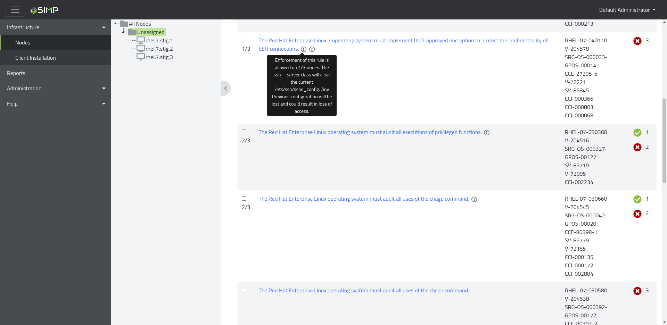Collapse the Infrastructure menu section

point(56,27)
